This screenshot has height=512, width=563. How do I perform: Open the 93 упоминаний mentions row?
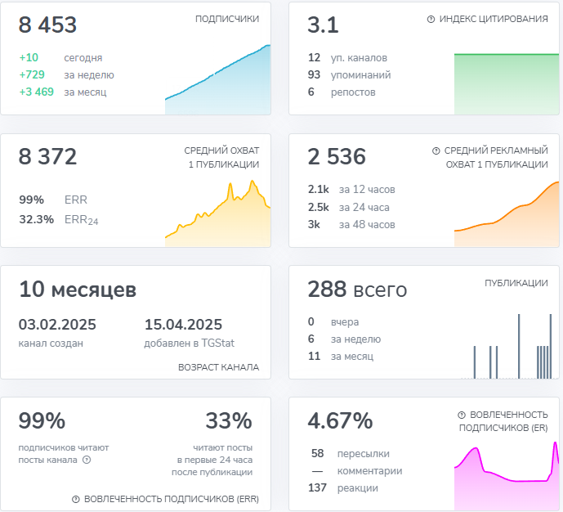pos(349,75)
